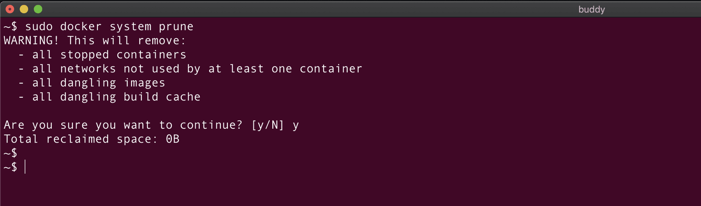Click the "Are you sure" confirmation question
This screenshot has width=701, height=206.
click(x=123, y=125)
